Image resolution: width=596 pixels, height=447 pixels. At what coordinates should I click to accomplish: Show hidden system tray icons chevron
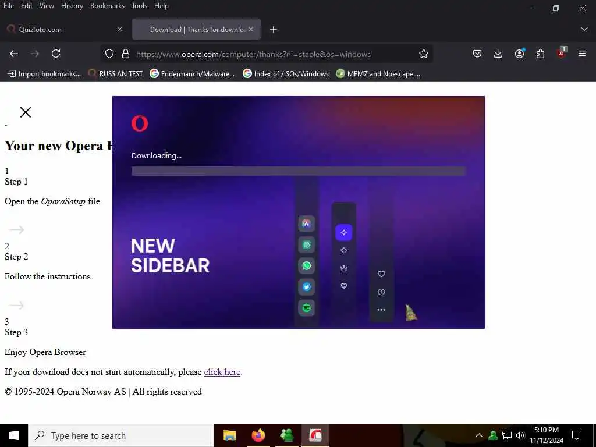click(x=479, y=435)
